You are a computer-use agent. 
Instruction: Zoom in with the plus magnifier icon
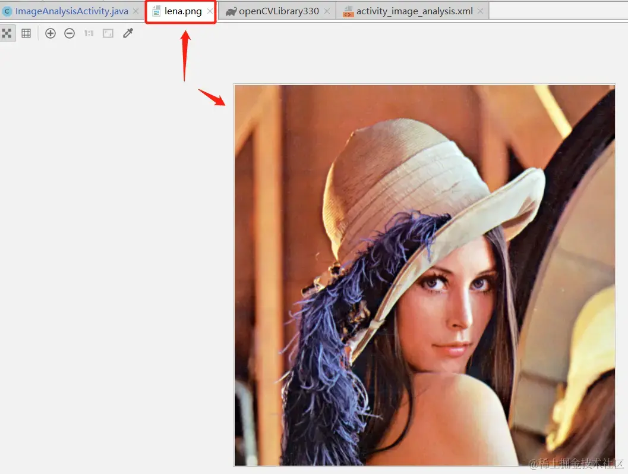point(51,33)
